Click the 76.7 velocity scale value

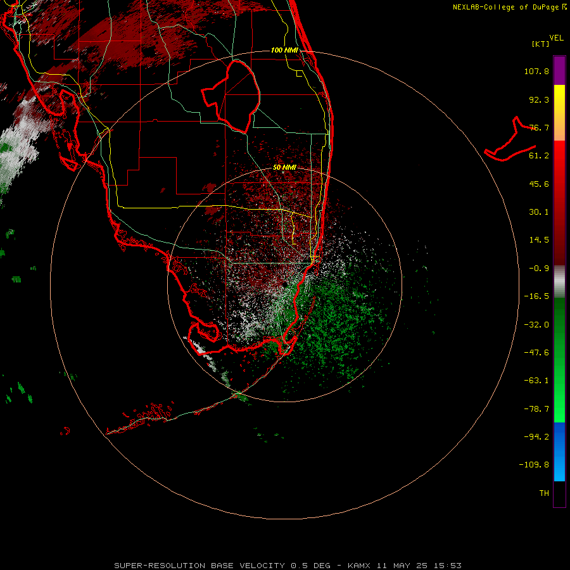539,127
